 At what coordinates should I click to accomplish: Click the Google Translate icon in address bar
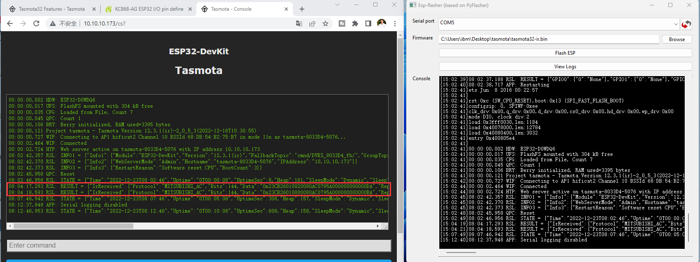coord(299,23)
